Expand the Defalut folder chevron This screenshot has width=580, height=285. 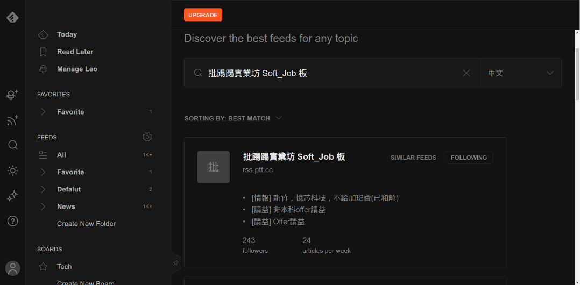tap(43, 189)
